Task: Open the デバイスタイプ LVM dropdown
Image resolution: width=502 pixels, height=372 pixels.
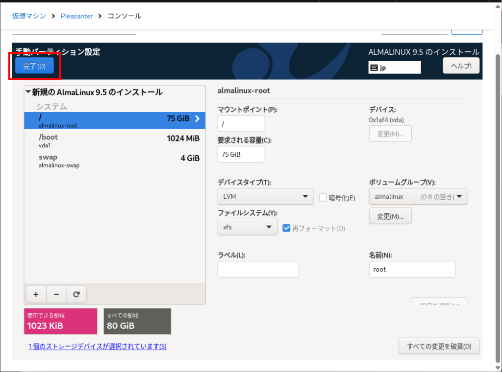Action: pos(265,197)
